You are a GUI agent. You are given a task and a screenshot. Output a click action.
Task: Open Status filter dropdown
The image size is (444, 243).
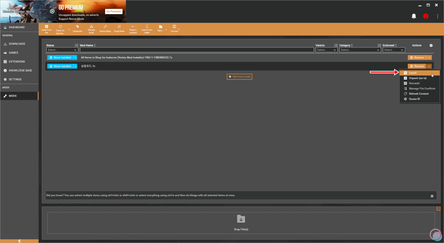point(62,50)
